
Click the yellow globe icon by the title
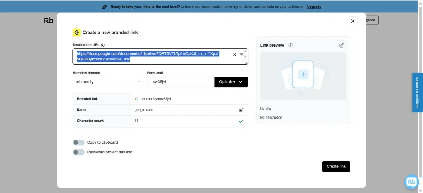76,33
